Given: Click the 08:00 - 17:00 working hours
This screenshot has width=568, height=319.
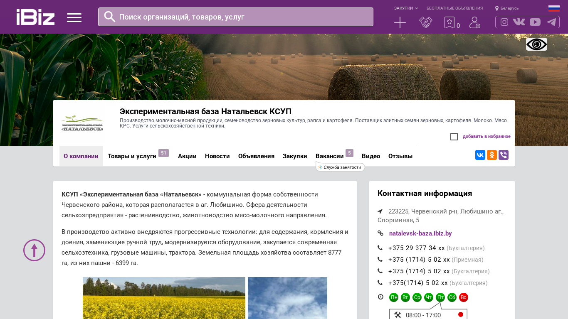Looking at the screenshot, I should [x=423, y=315].
